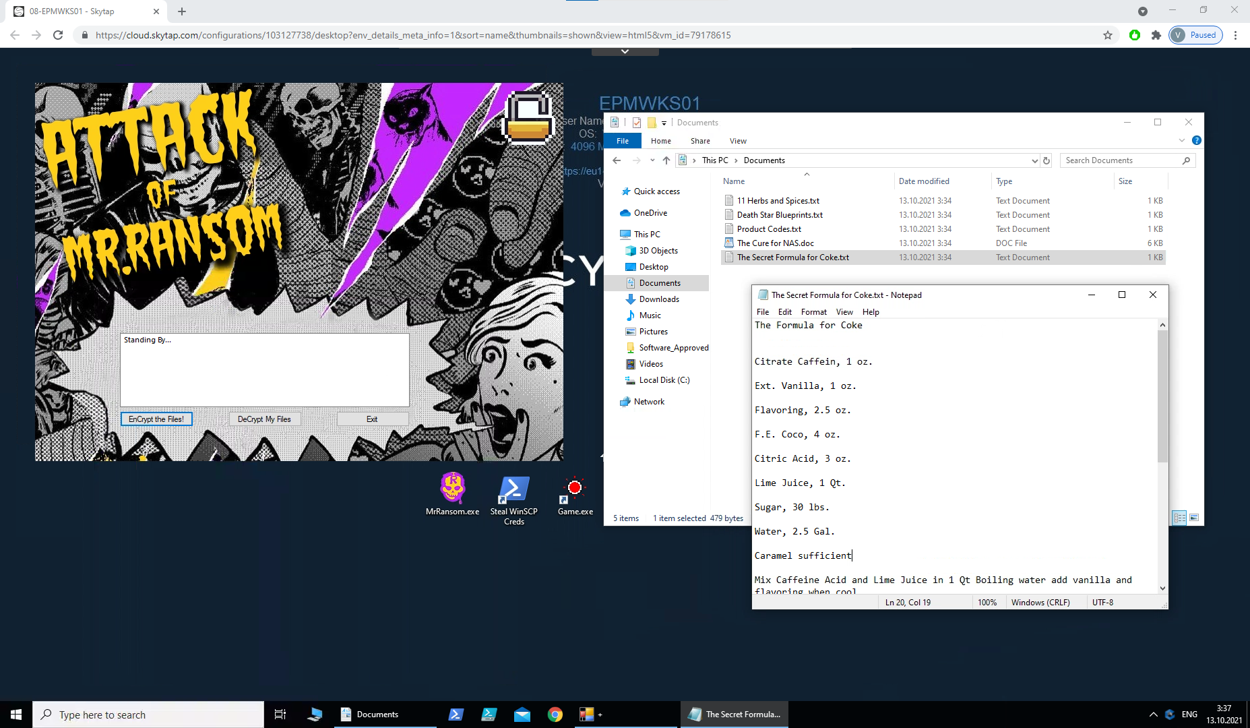Switch Explorer to details view layout

1179,518
